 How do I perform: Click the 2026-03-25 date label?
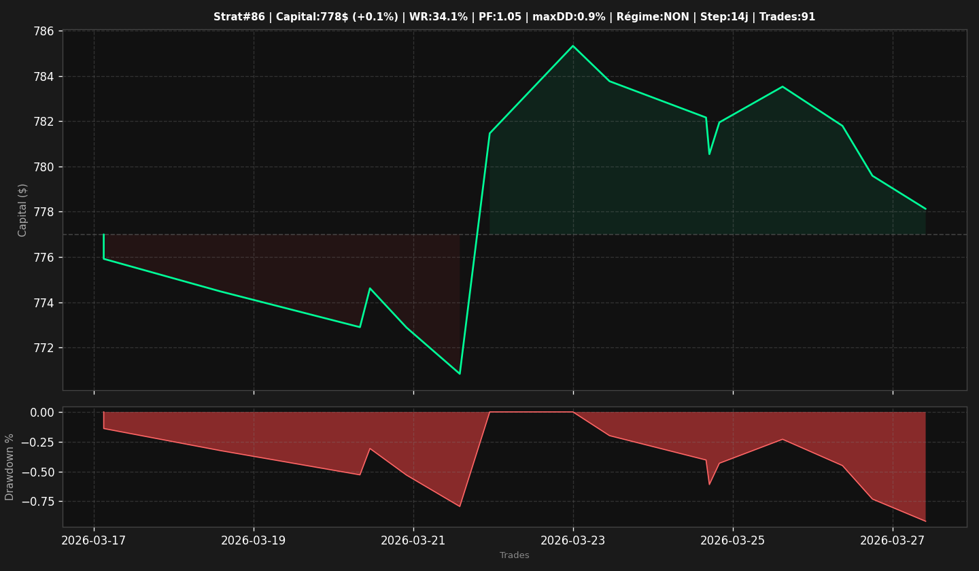click(733, 540)
